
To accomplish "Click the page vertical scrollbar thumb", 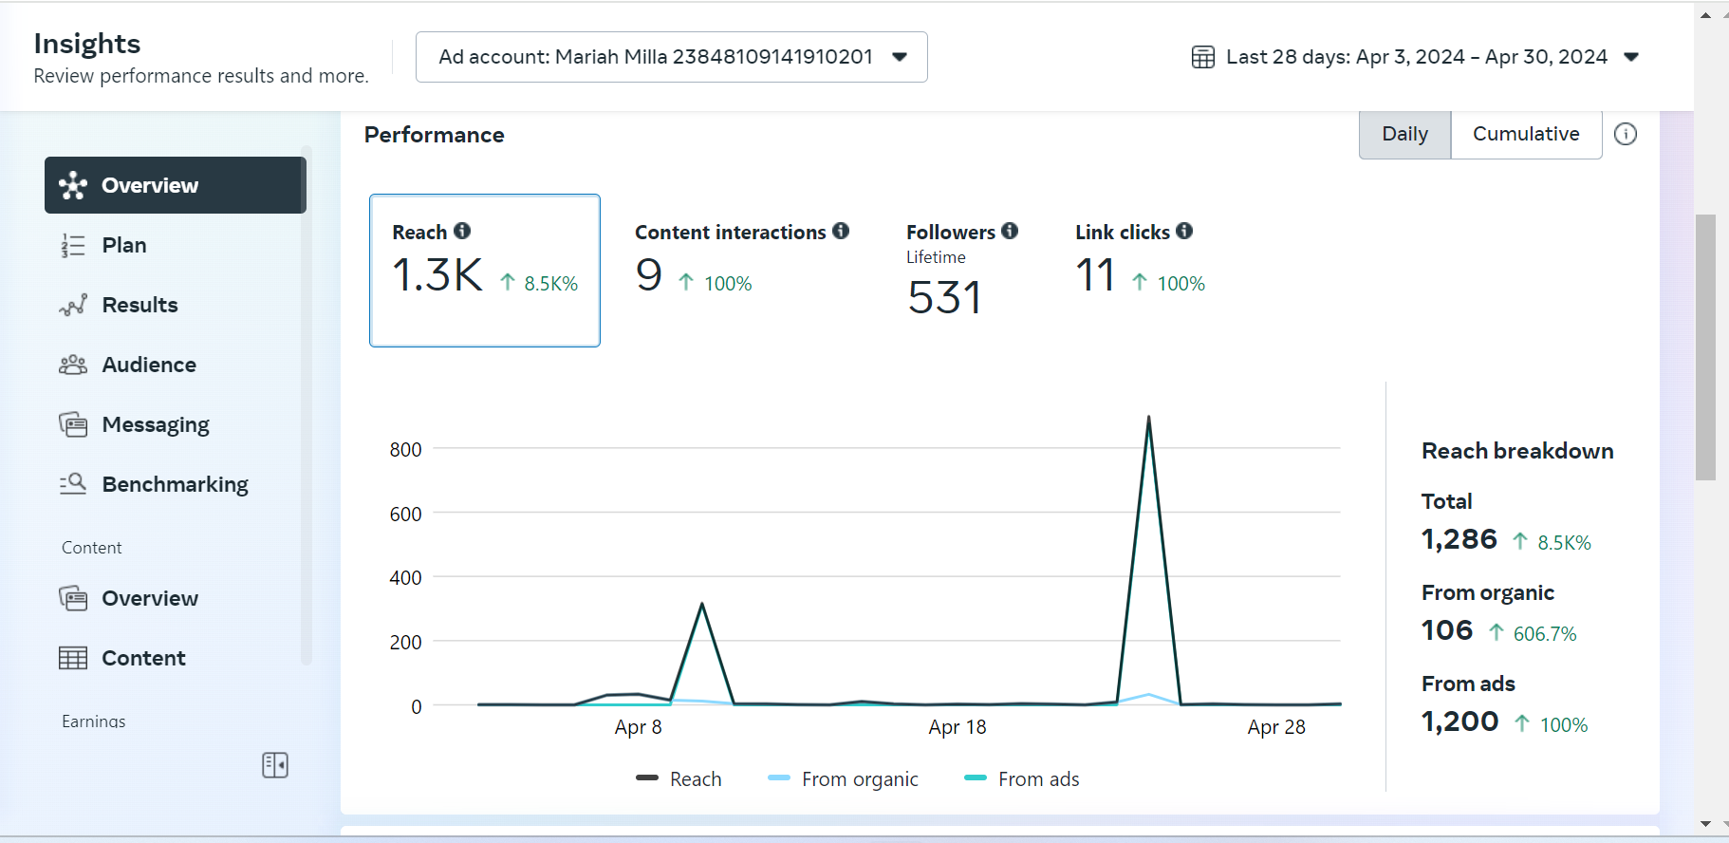I will pos(1705,347).
